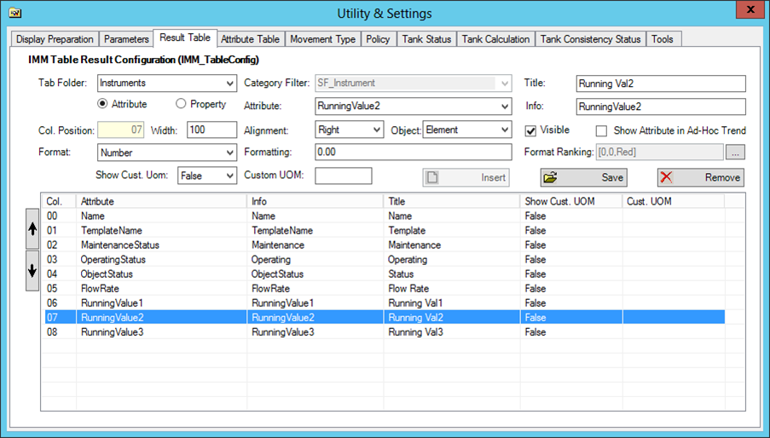
Task: Open the Category Filter dropdown
Action: point(505,84)
